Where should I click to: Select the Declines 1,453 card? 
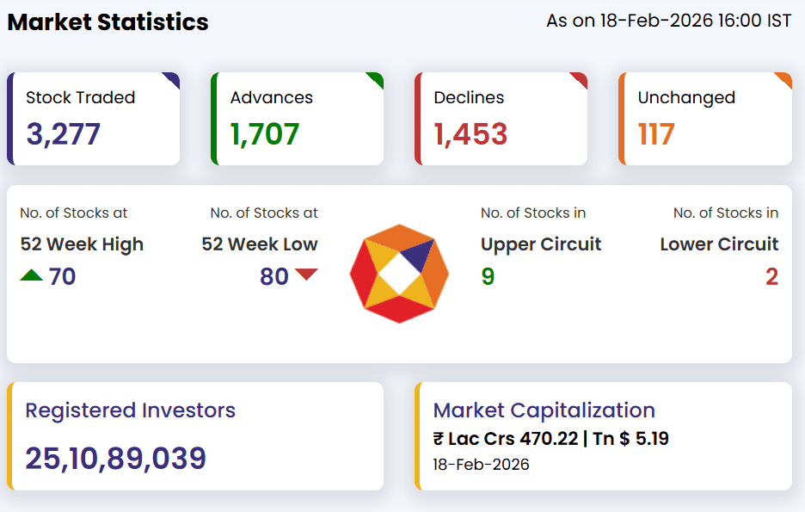point(501,119)
